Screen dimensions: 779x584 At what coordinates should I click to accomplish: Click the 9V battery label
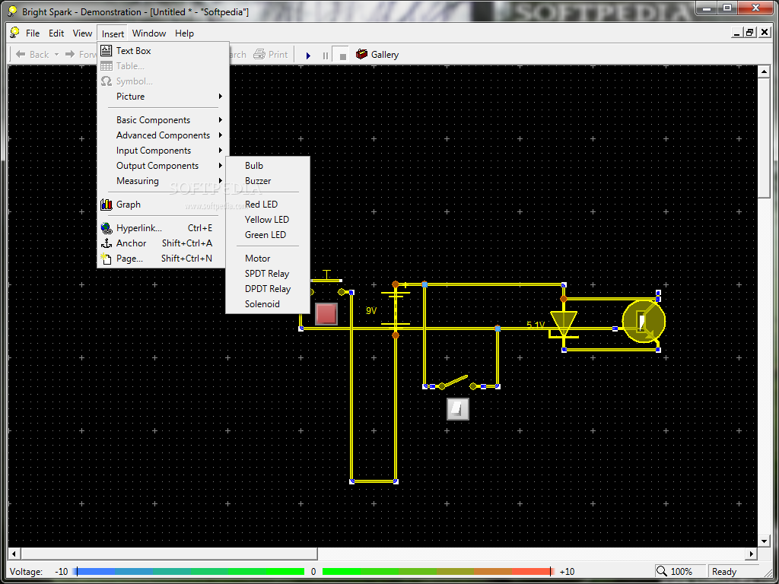point(371,311)
